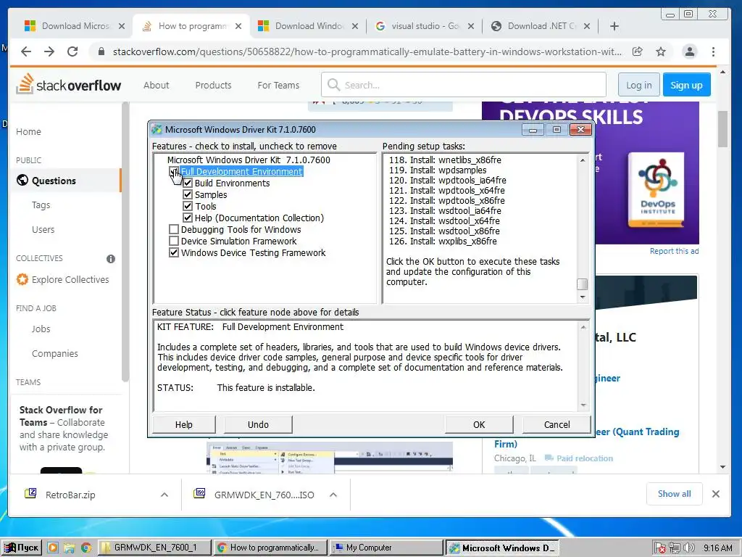This screenshot has height=557, width=742.
Task: Click the Undo button in setup
Action: tap(258, 424)
